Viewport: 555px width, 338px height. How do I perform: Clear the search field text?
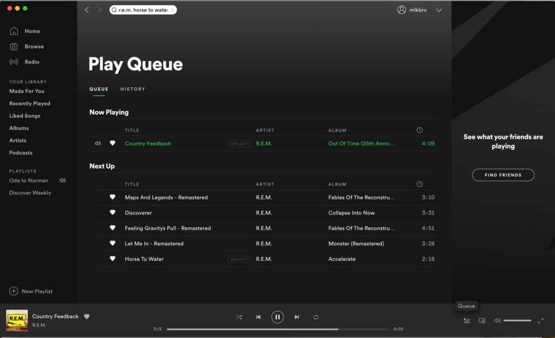coord(172,10)
